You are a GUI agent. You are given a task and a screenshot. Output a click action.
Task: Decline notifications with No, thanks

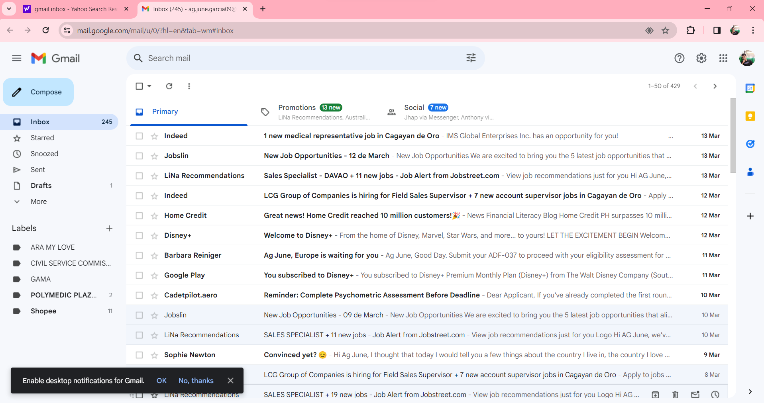196,381
